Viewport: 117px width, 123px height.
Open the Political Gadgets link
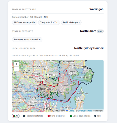71,22
